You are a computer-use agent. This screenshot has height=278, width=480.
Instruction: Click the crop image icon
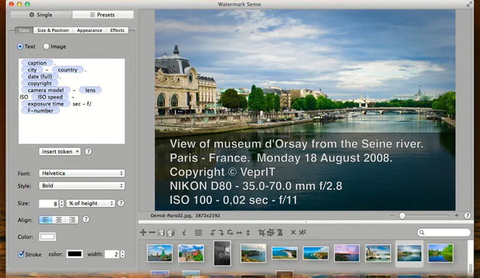[261, 233]
